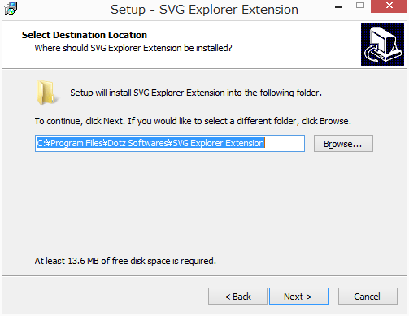
Task: Click inside the destination folder path field
Action: tap(170, 143)
